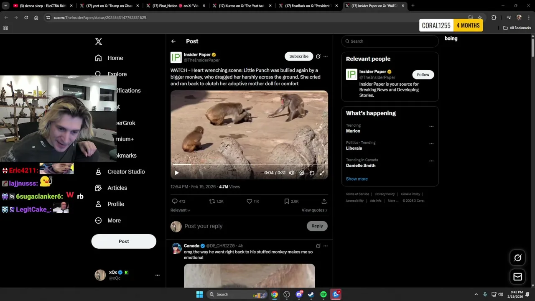
Task: Open Spotify from the taskbar
Action: (x=324, y=294)
